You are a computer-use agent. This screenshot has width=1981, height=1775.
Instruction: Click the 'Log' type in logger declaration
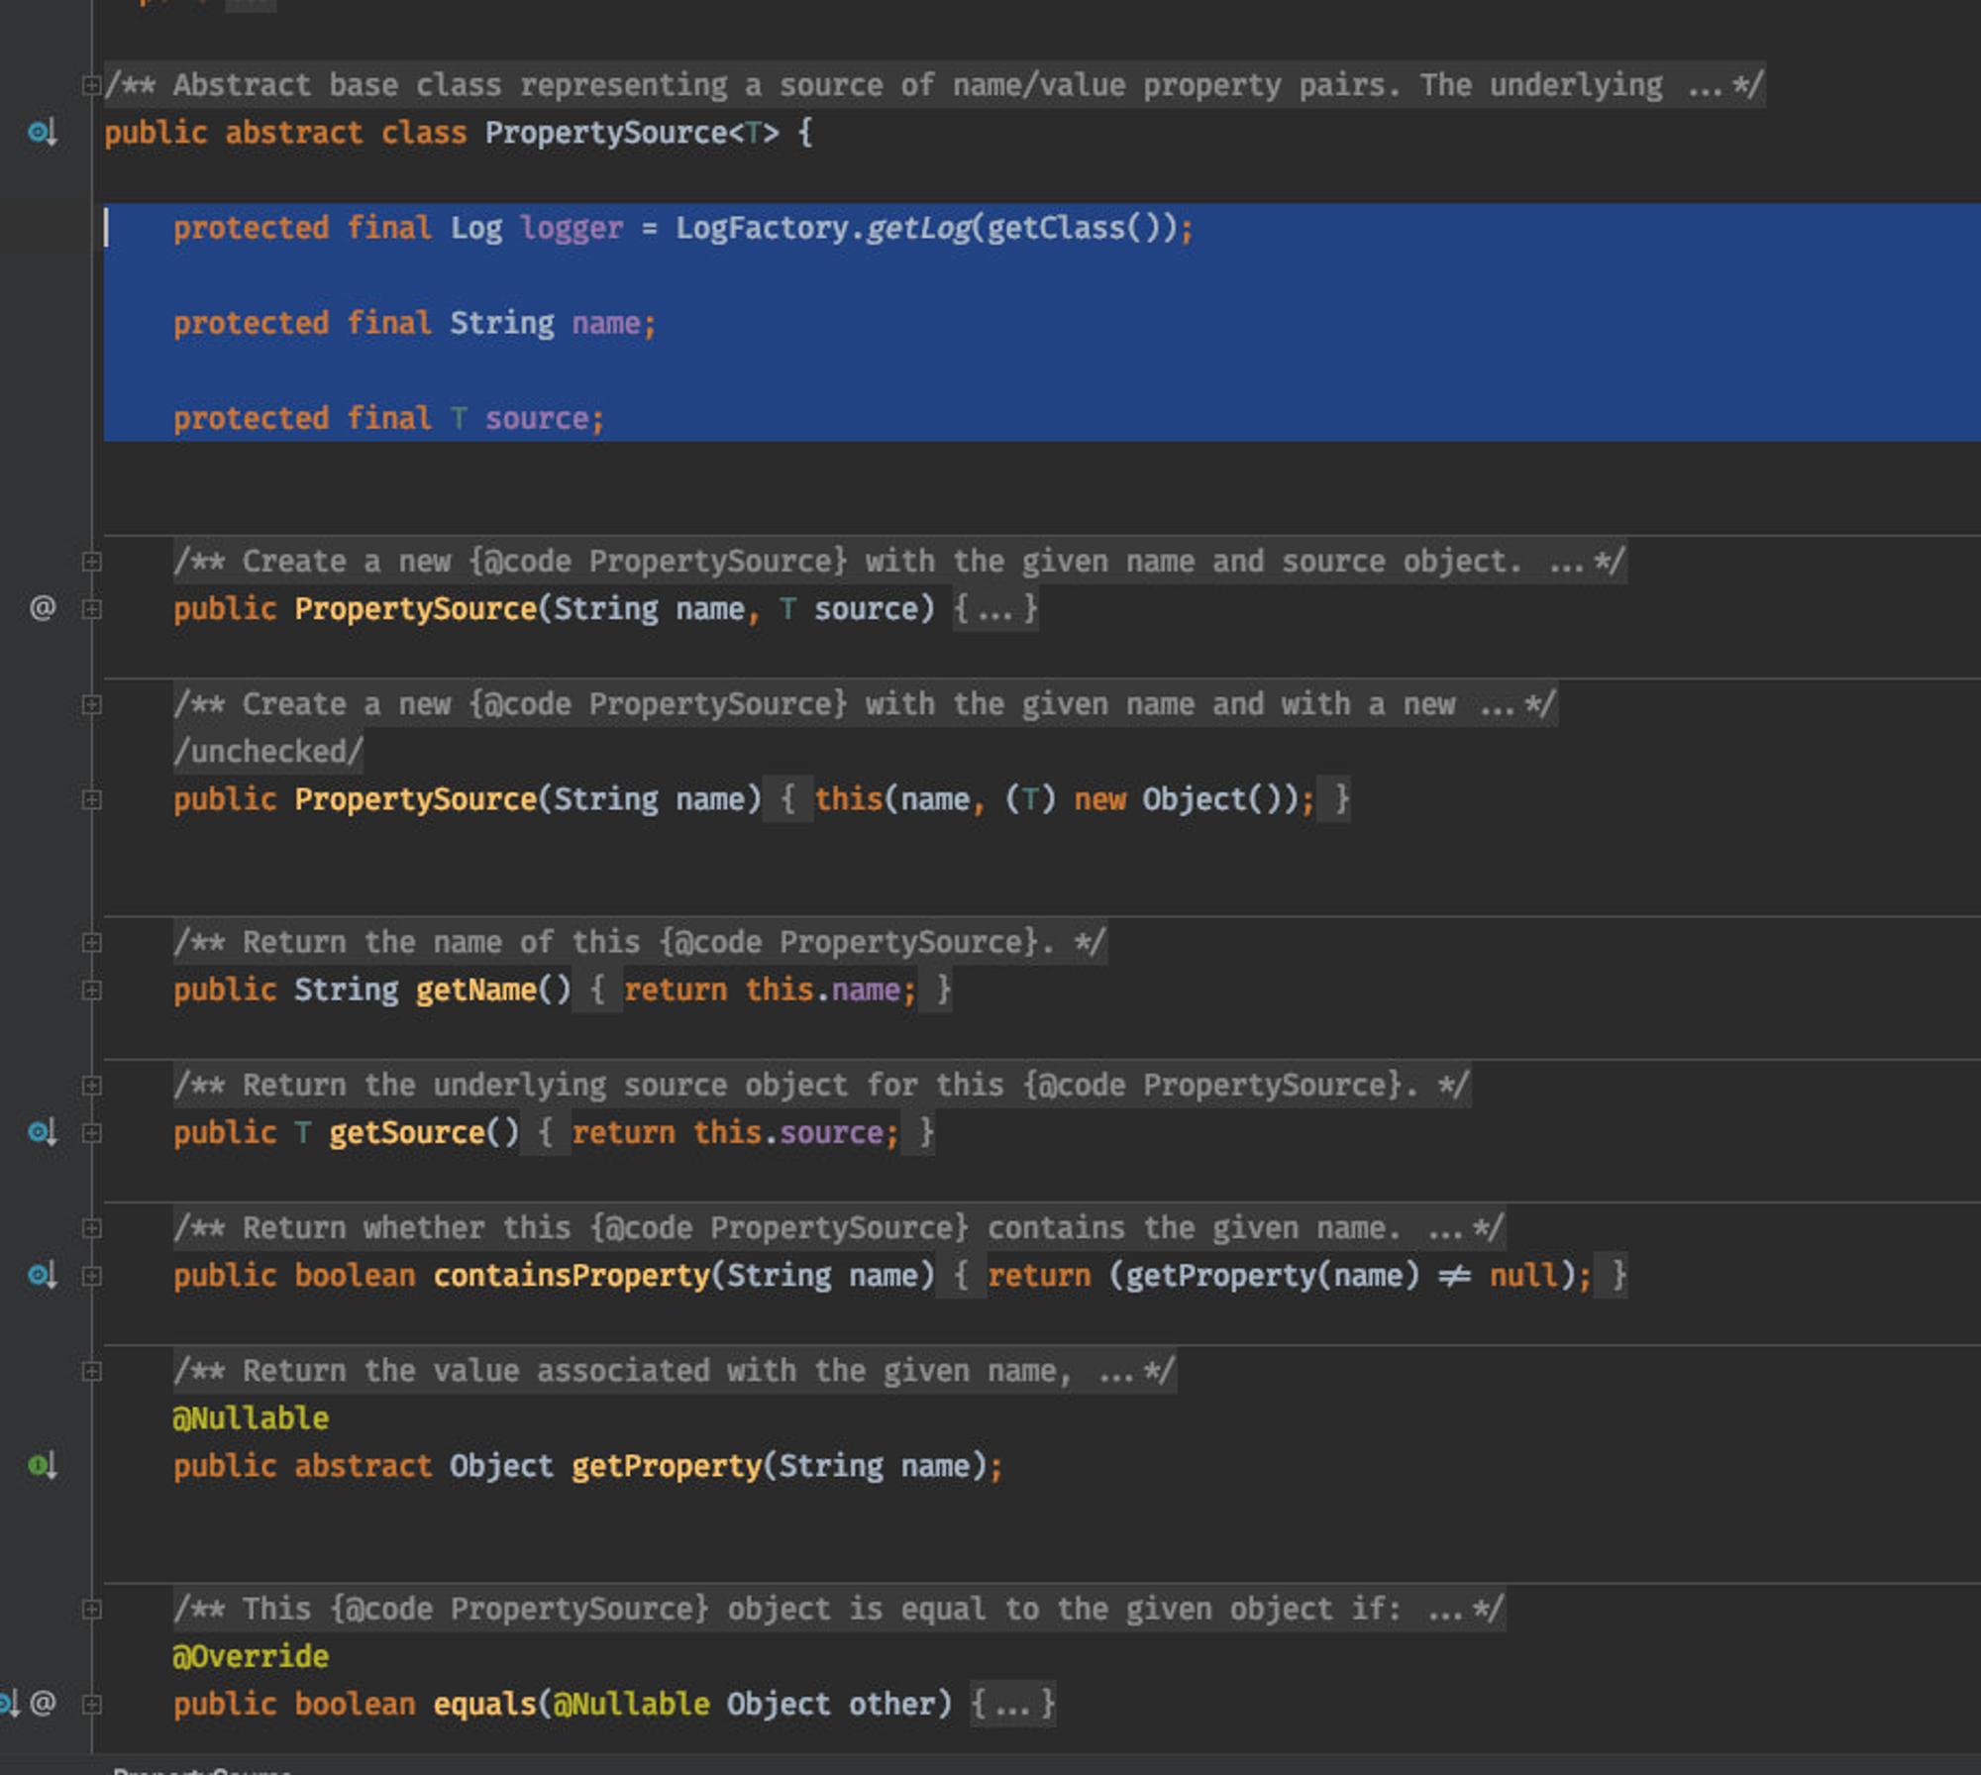point(476,228)
